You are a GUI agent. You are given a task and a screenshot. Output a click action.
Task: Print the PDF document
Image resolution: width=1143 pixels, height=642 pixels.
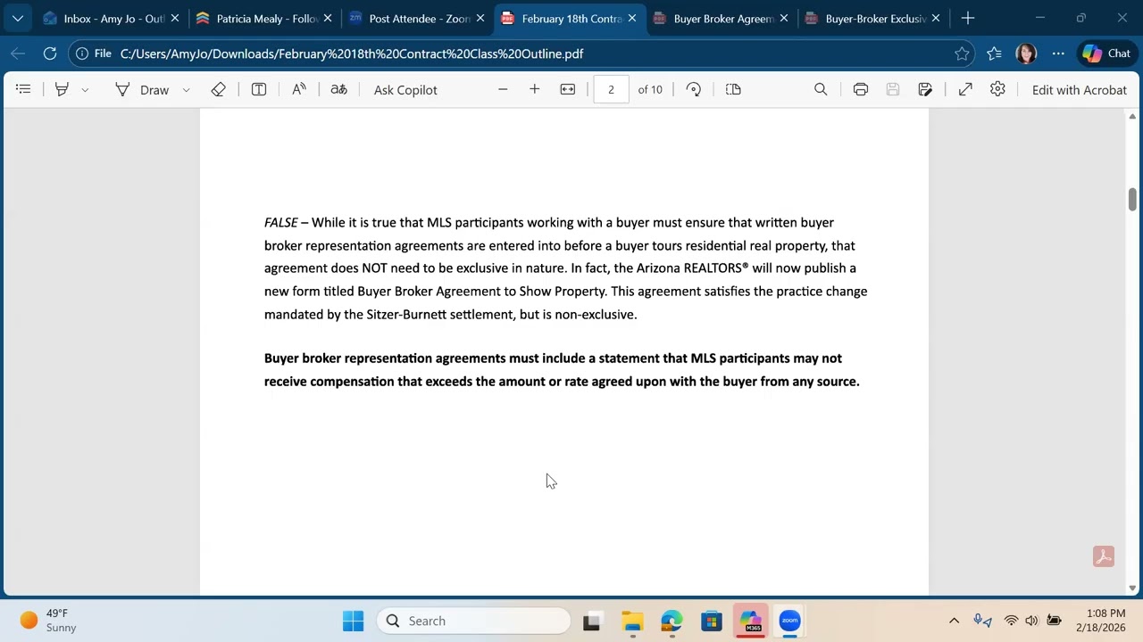(861, 89)
